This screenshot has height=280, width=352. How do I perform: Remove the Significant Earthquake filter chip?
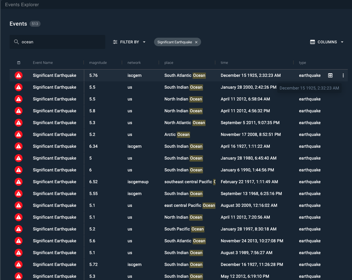pos(196,42)
